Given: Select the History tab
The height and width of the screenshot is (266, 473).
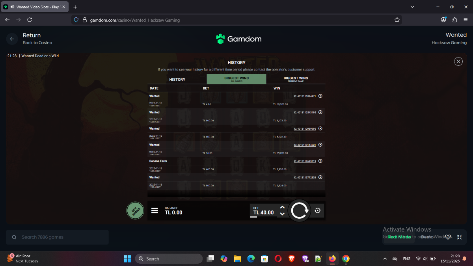Looking at the screenshot, I should click(177, 79).
